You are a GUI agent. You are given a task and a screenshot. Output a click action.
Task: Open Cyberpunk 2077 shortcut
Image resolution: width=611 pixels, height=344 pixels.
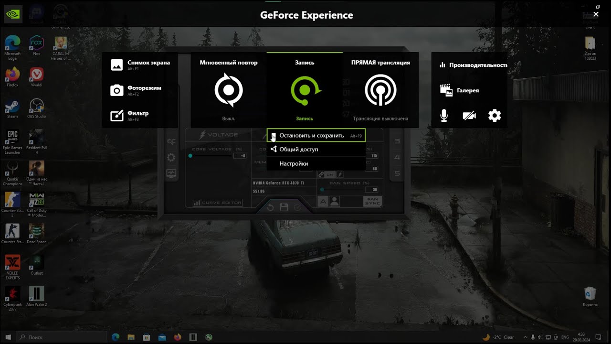[x=12, y=299]
